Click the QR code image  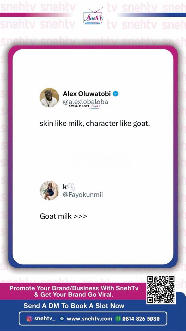pyautogui.click(x=161, y=289)
